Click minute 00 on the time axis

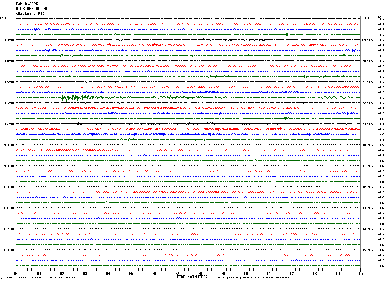tap(16, 273)
